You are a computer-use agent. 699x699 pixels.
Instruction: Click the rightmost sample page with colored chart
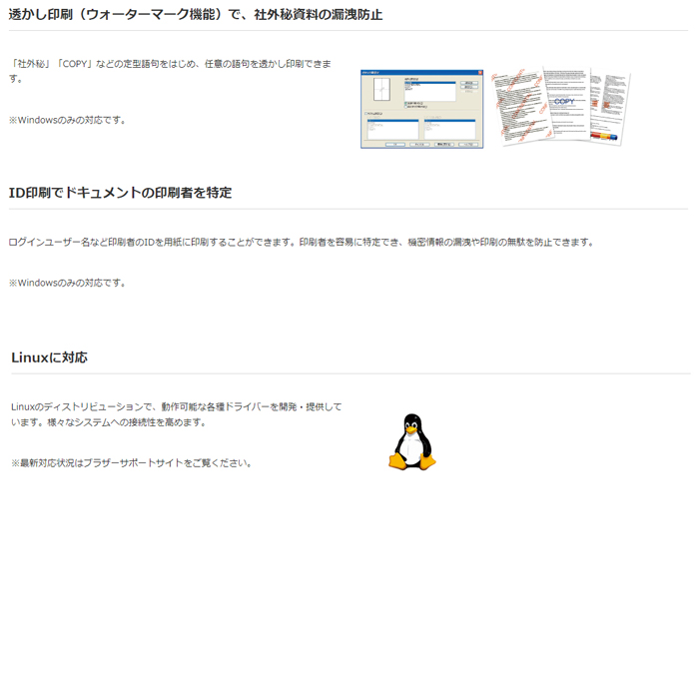tap(606, 105)
